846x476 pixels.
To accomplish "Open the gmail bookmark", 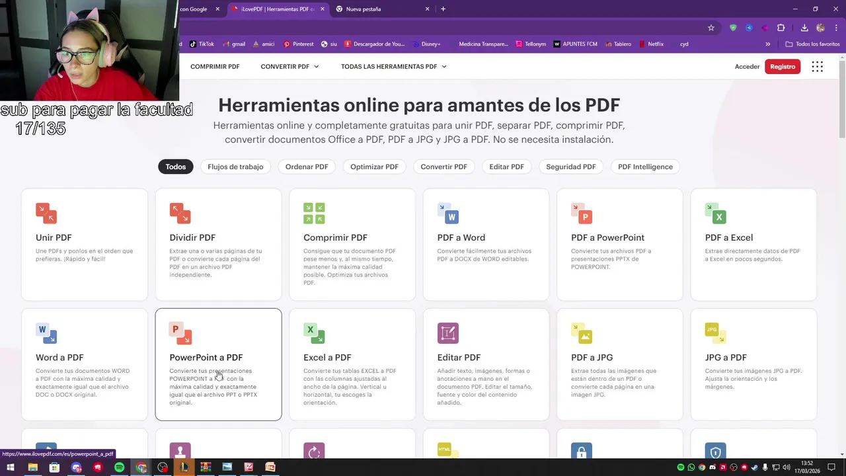I will click(x=234, y=44).
